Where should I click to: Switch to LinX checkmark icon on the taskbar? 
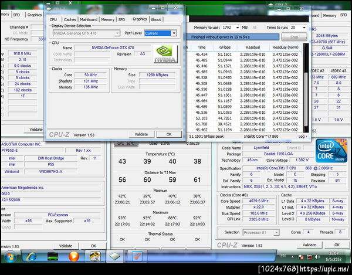(137, 256)
